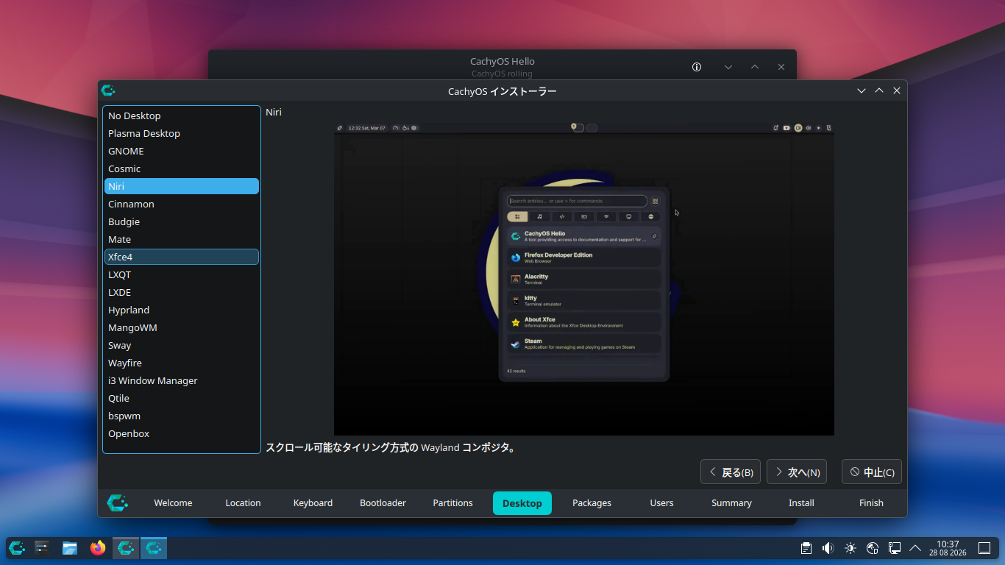Screen dimensions: 1005x565
Task: Switch to the second CachyOS task in taskbar
Action: tap(154, 547)
